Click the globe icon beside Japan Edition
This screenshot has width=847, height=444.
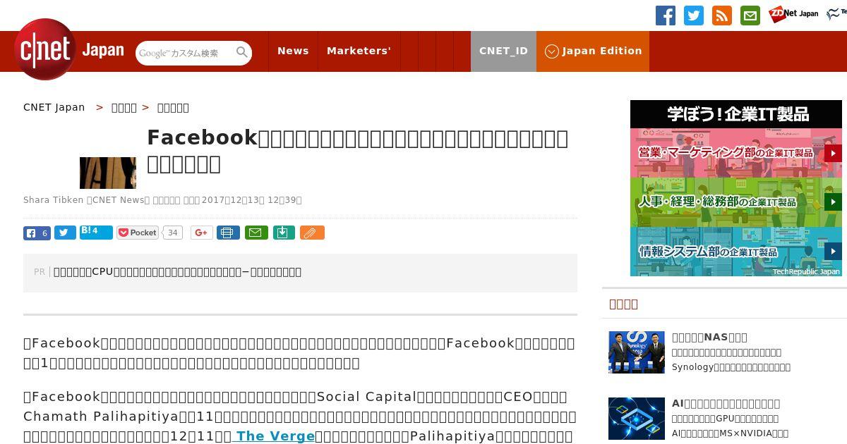click(x=552, y=51)
